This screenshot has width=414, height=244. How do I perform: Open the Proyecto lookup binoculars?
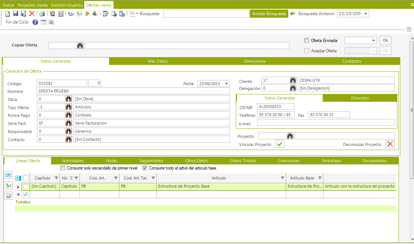coord(290,136)
